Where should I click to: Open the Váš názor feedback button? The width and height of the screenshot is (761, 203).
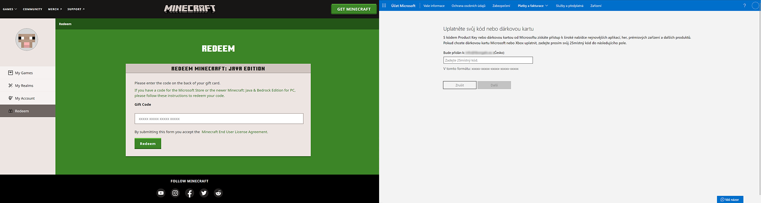pos(730,199)
